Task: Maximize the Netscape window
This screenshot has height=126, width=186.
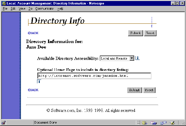Action: coord(177,3)
